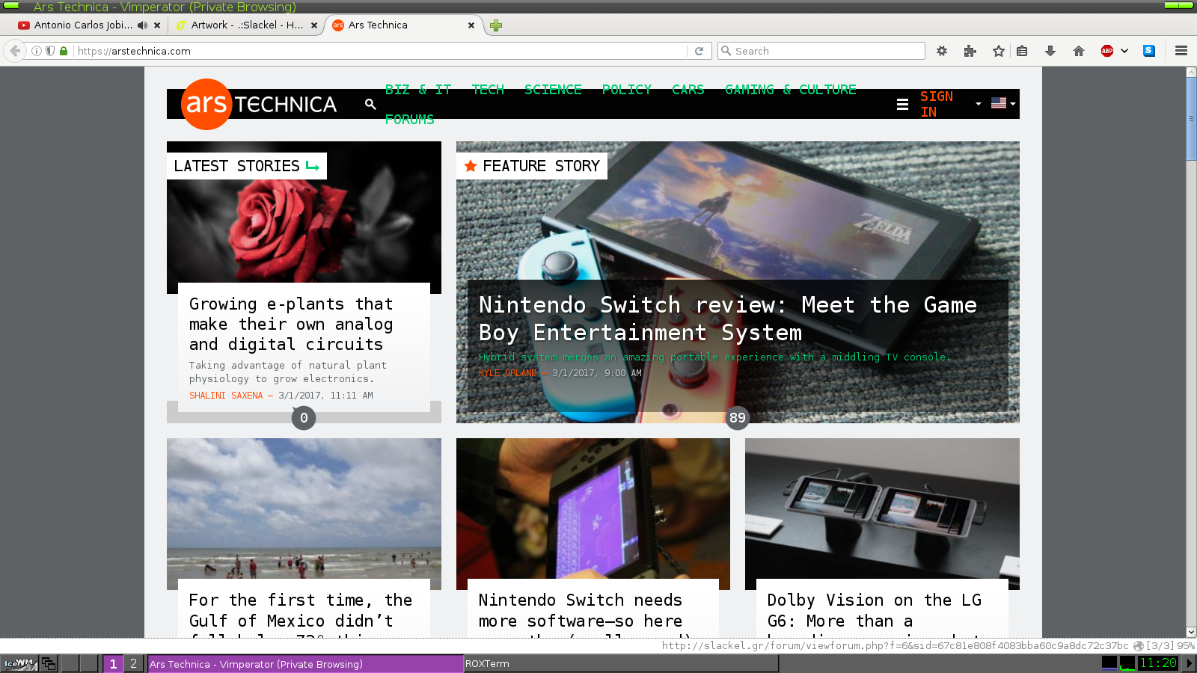Open the IceWM start menu

click(x=19, y=663)
